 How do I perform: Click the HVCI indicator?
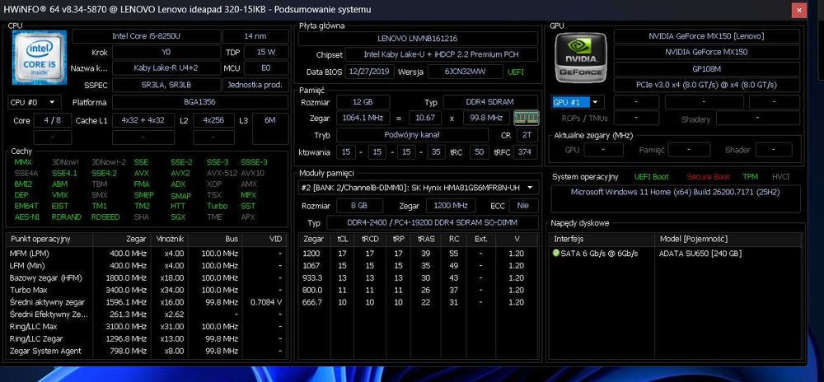coord(780,177)
